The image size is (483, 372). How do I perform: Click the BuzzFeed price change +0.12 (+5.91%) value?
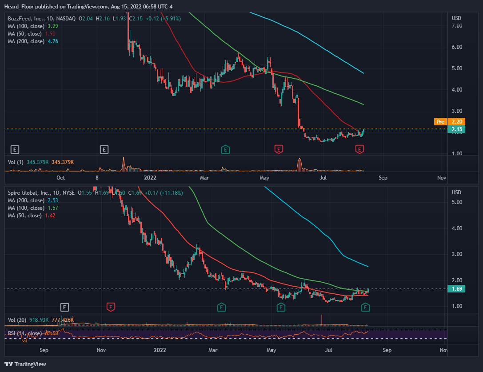pos(163,19)
